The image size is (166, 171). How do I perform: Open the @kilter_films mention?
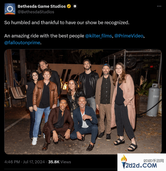pos(98,36)
